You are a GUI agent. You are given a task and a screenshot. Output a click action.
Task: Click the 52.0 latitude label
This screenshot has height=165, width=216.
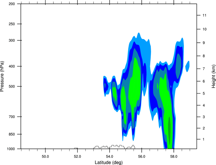point(78,156)
